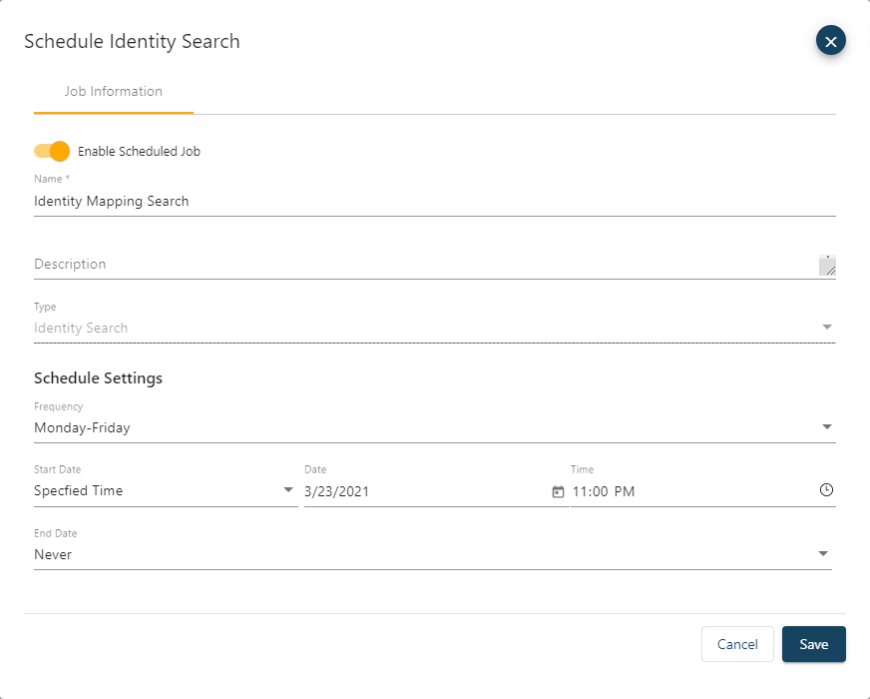This screenshot has height=699, width=870.
Task: Open the clock time picker icon
Action: 826,490
